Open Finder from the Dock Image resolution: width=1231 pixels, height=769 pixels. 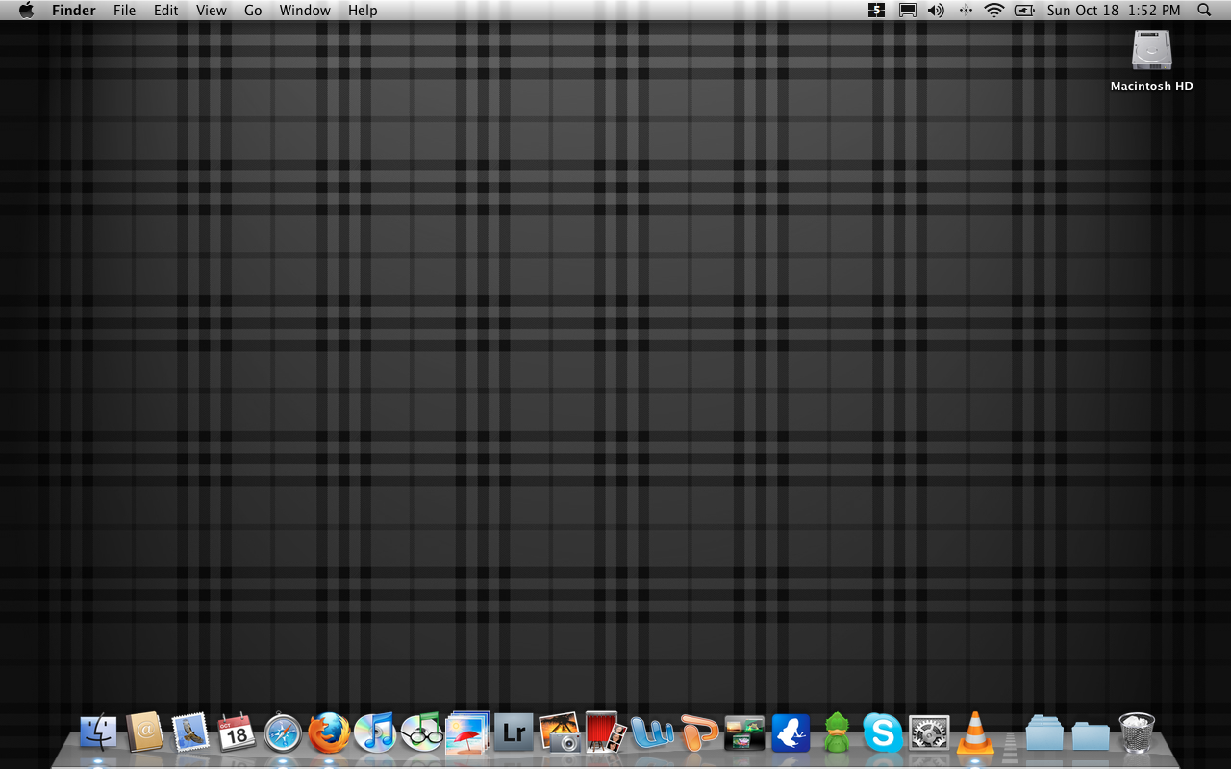pos(98,733)
